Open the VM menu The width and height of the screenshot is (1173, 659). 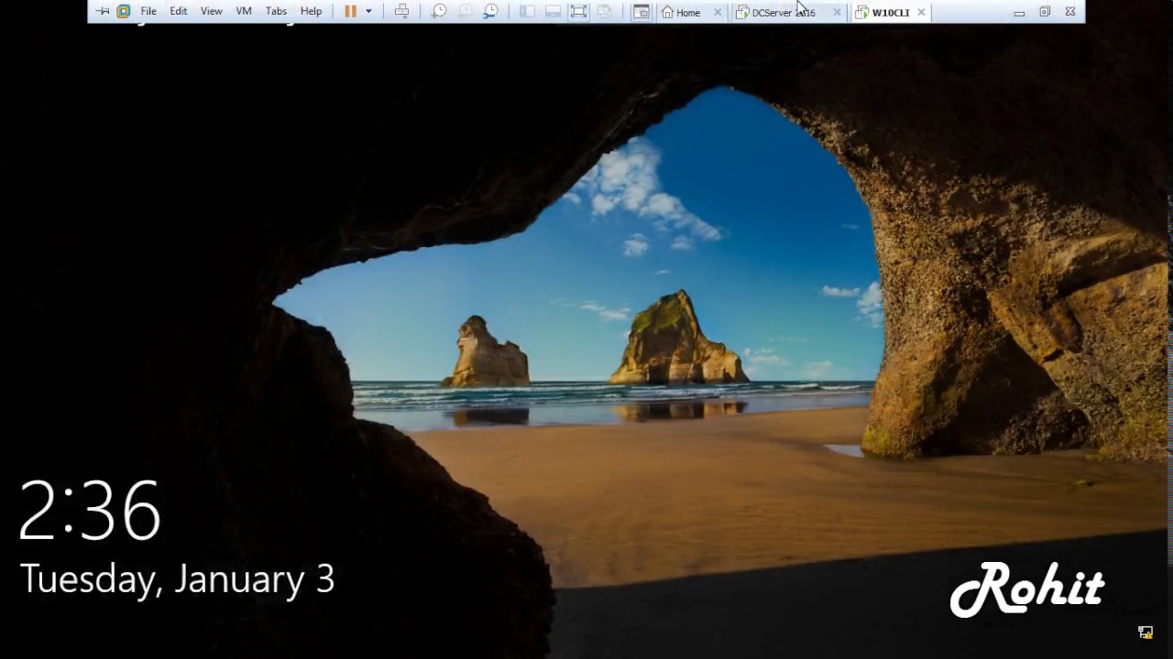pos(244,12)
